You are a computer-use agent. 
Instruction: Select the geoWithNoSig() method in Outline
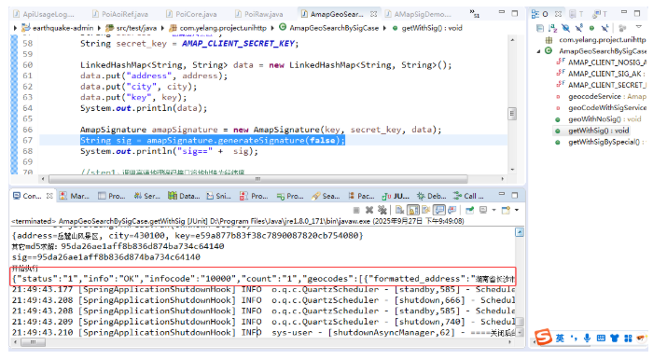pyautogui.click(x=598, y=119)
